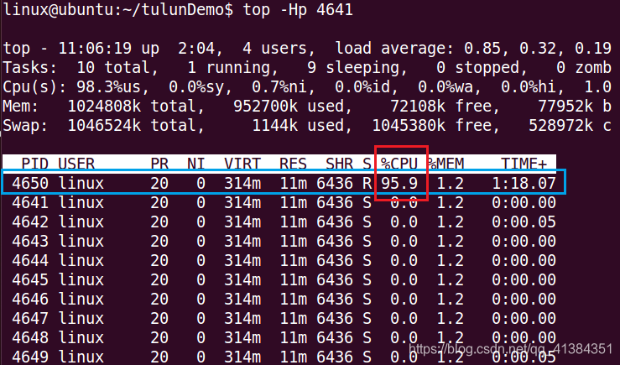This screenshot has width=620, height=365.
Task: Click '9 sleeping' in the Tasks line
Action: coord(353,68)
